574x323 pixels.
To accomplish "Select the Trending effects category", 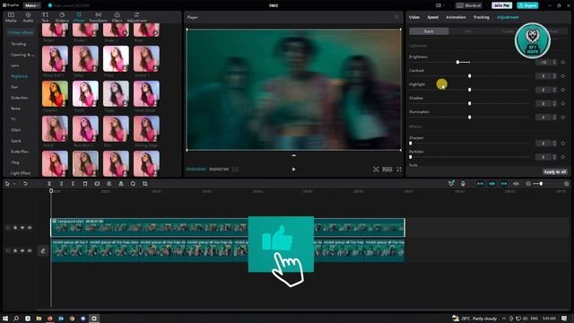I will click(18, 44).
